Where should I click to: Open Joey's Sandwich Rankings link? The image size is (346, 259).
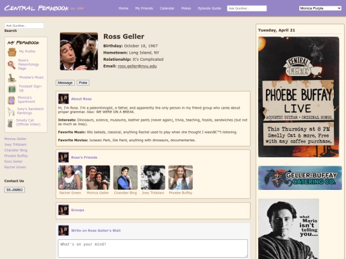click(x=30, y=111)
